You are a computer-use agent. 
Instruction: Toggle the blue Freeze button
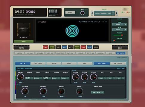pos(90,47)
